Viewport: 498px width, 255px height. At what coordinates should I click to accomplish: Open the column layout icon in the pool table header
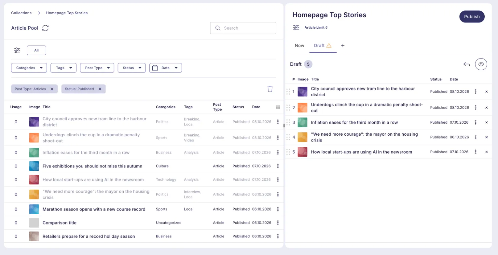[278, 107]
